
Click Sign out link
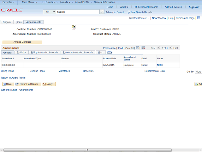click(194, 7)
